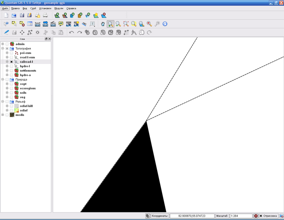Screen dimensions: 284x220
Task: Click the Add Vector Layer icon
Action: [57, 15]
